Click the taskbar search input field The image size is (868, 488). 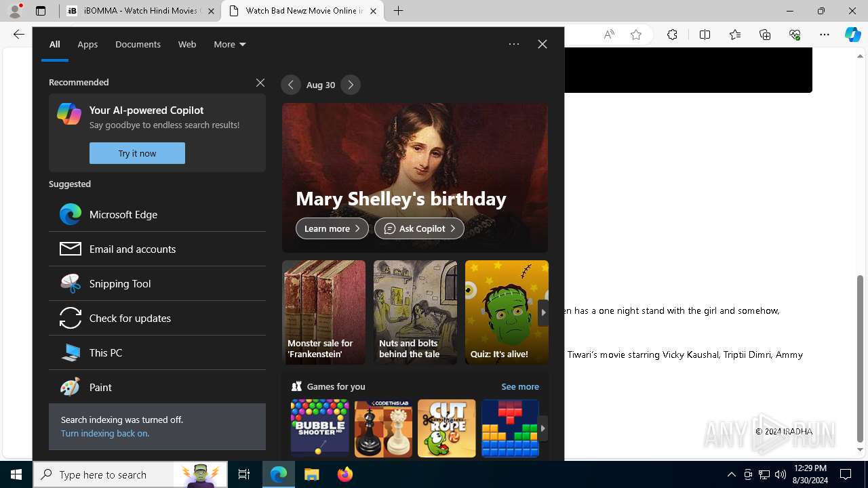(130, 474)
